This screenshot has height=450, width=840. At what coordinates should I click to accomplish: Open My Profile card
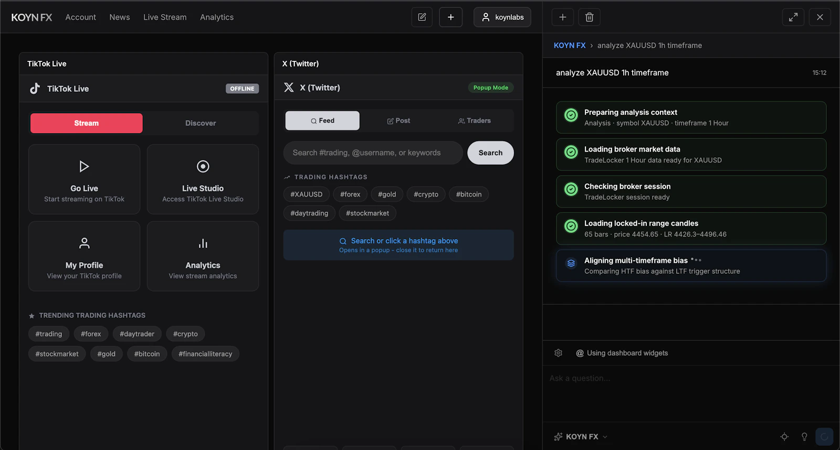point(84,256)
